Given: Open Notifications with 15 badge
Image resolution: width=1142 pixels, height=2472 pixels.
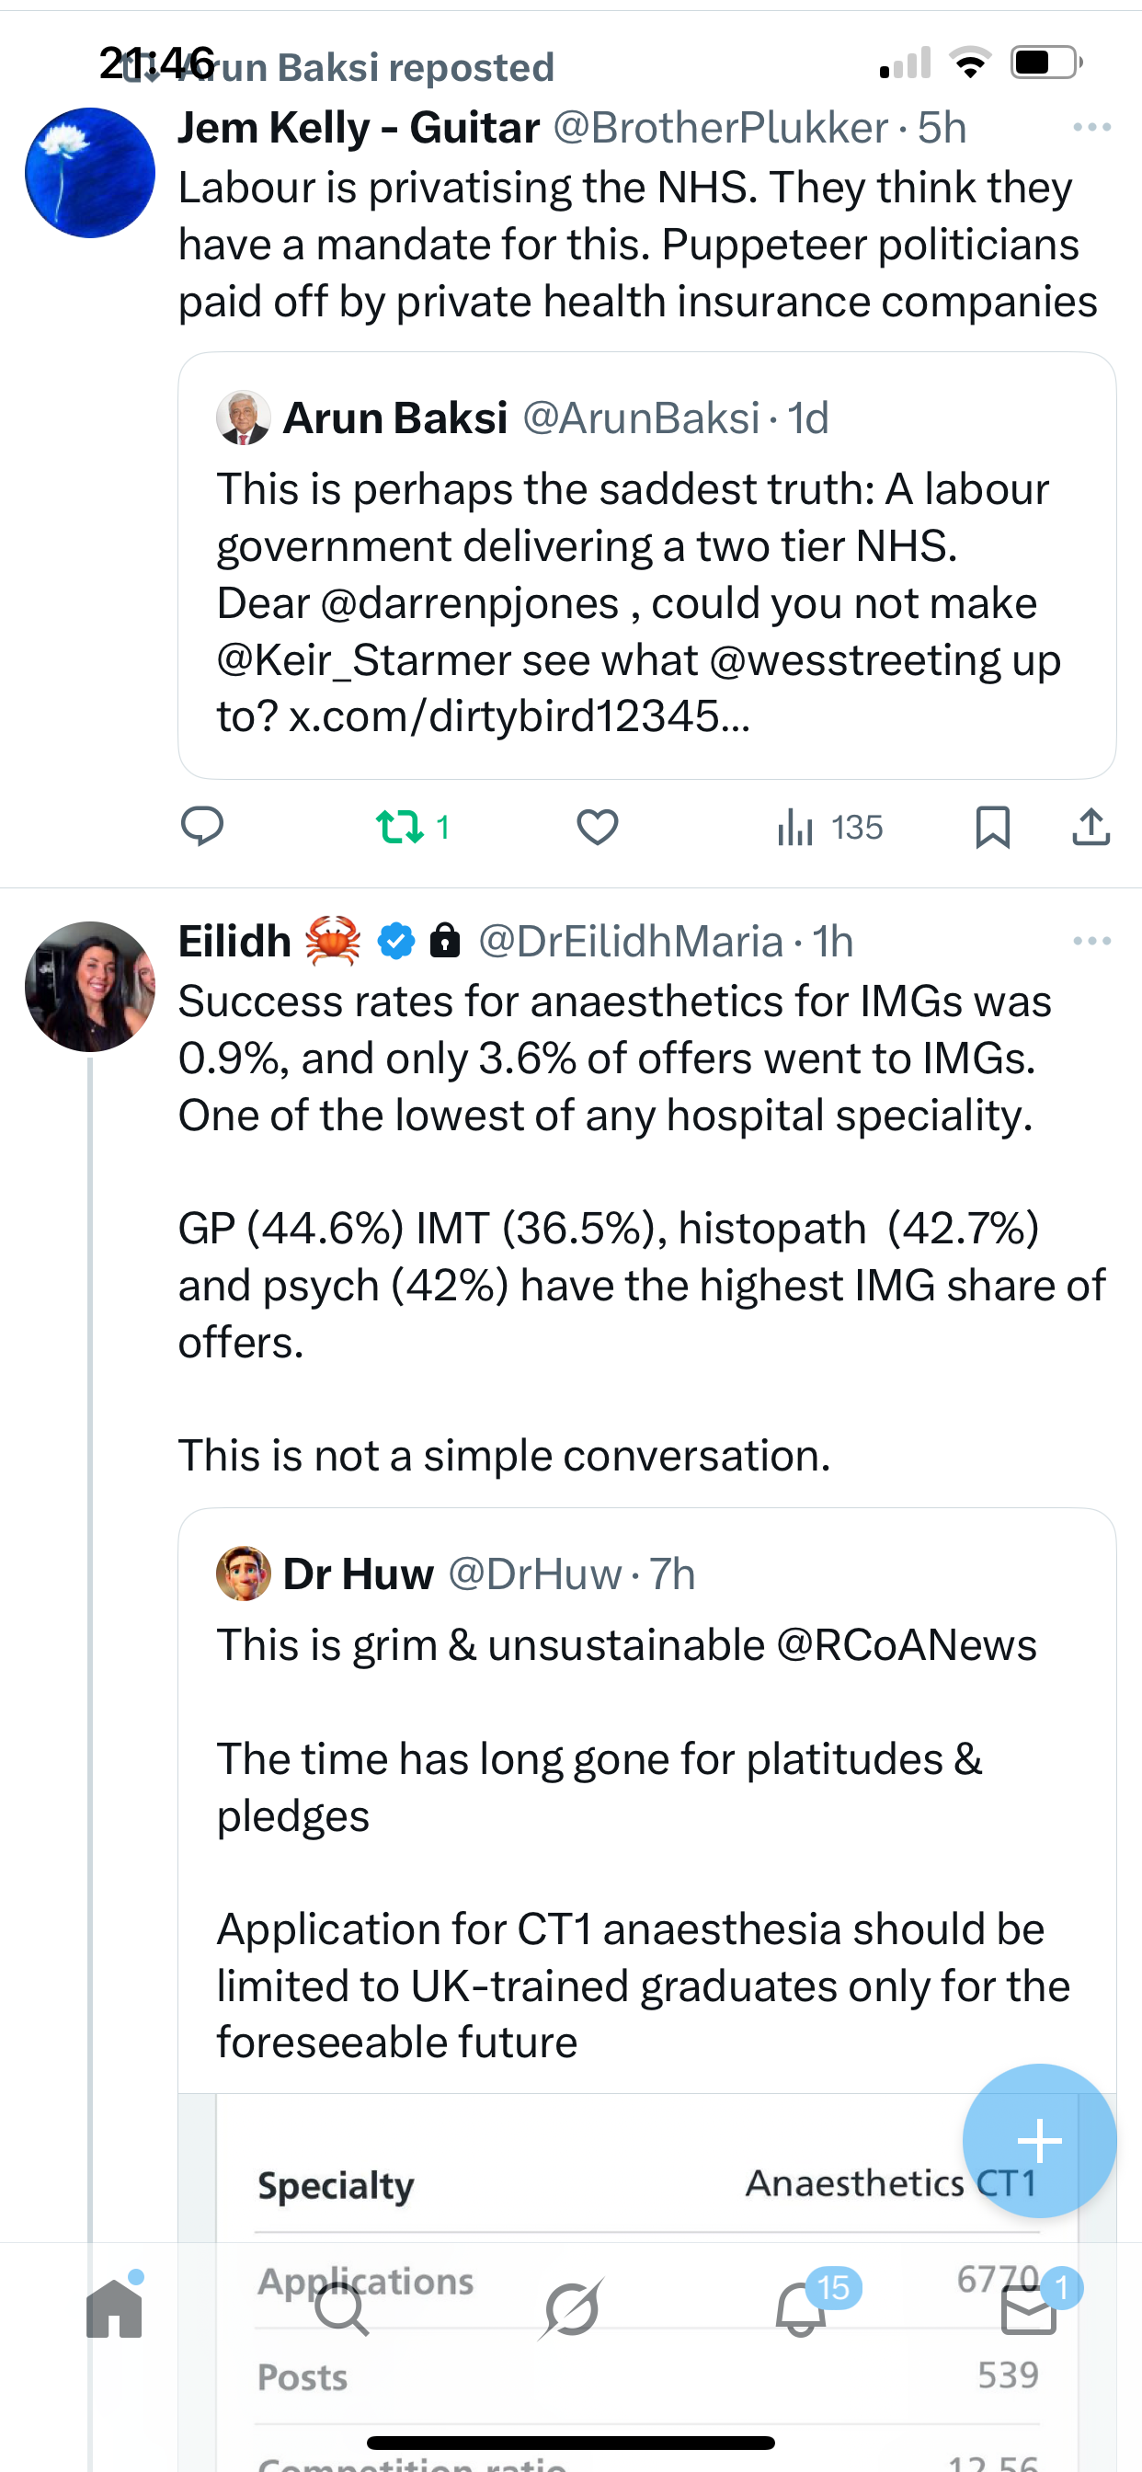Looking at the screenshot, I should [801, 2308].
